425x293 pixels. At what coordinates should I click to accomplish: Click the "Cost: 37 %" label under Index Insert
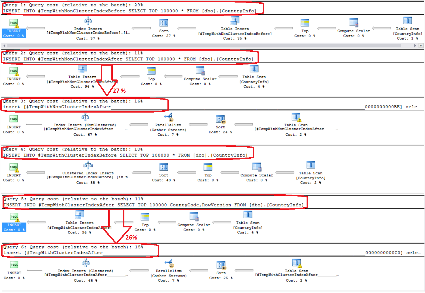pos(88,38)
